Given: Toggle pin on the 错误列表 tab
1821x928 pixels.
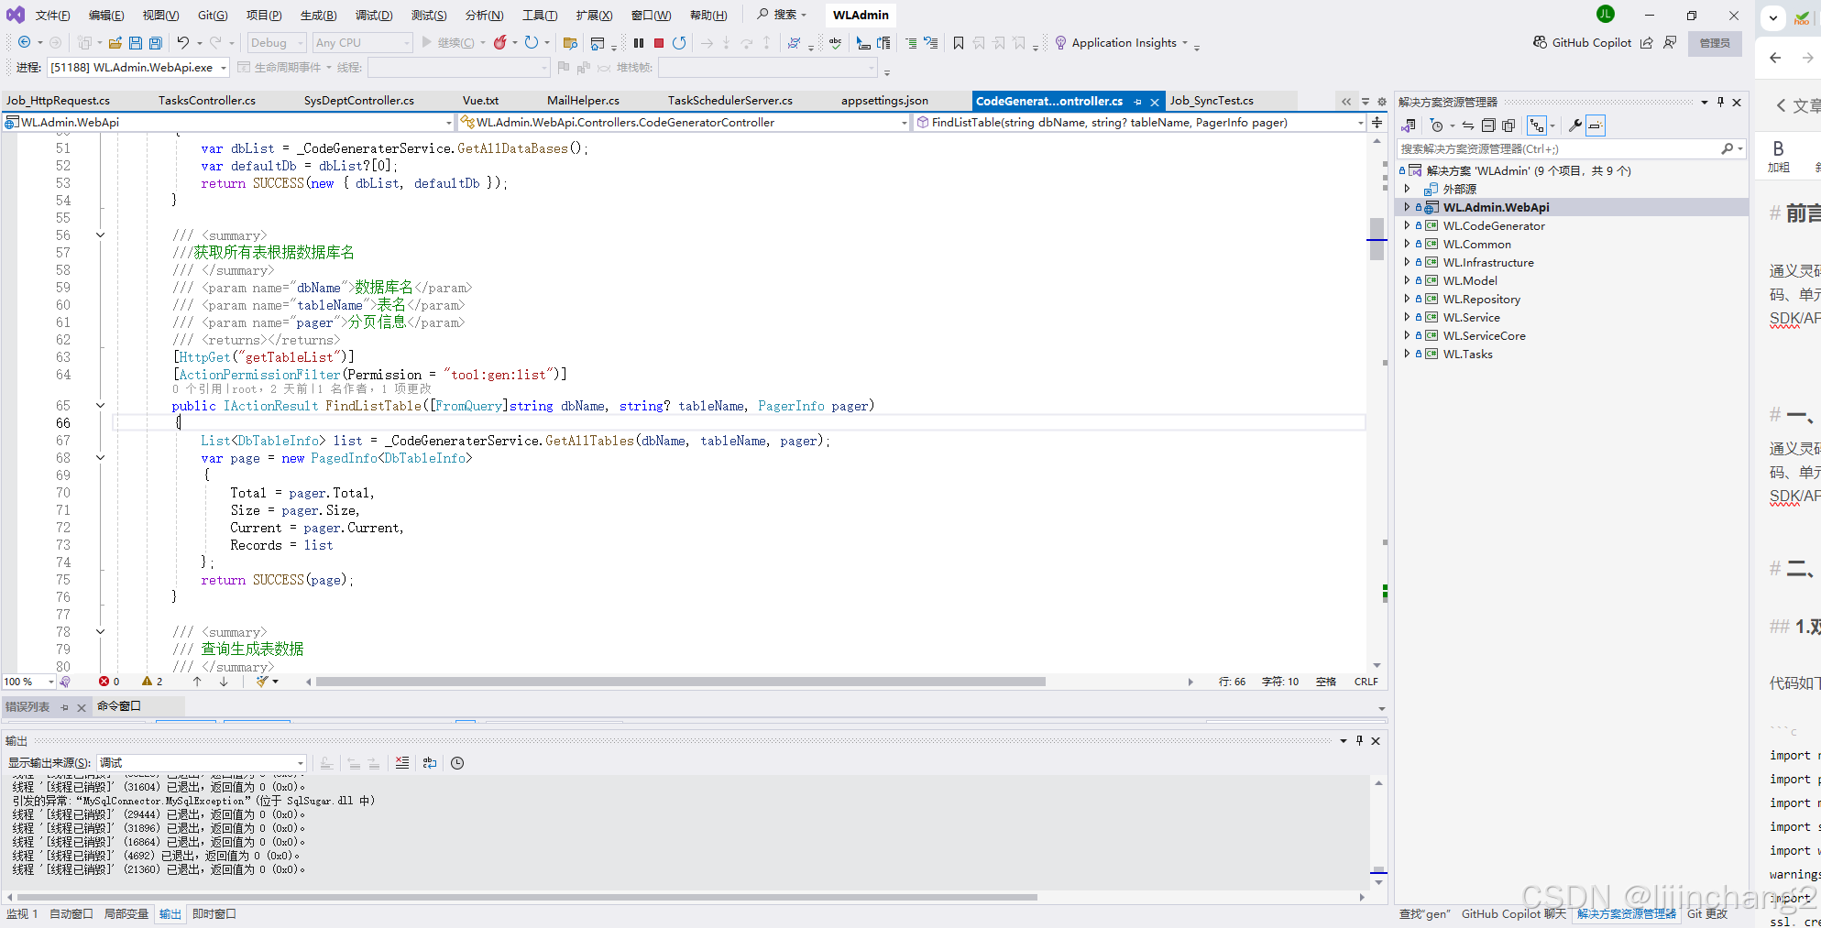Looking at the screenshot, I should 64,707.
